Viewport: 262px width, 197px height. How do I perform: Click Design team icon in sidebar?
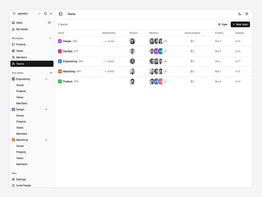coord(13,109)
